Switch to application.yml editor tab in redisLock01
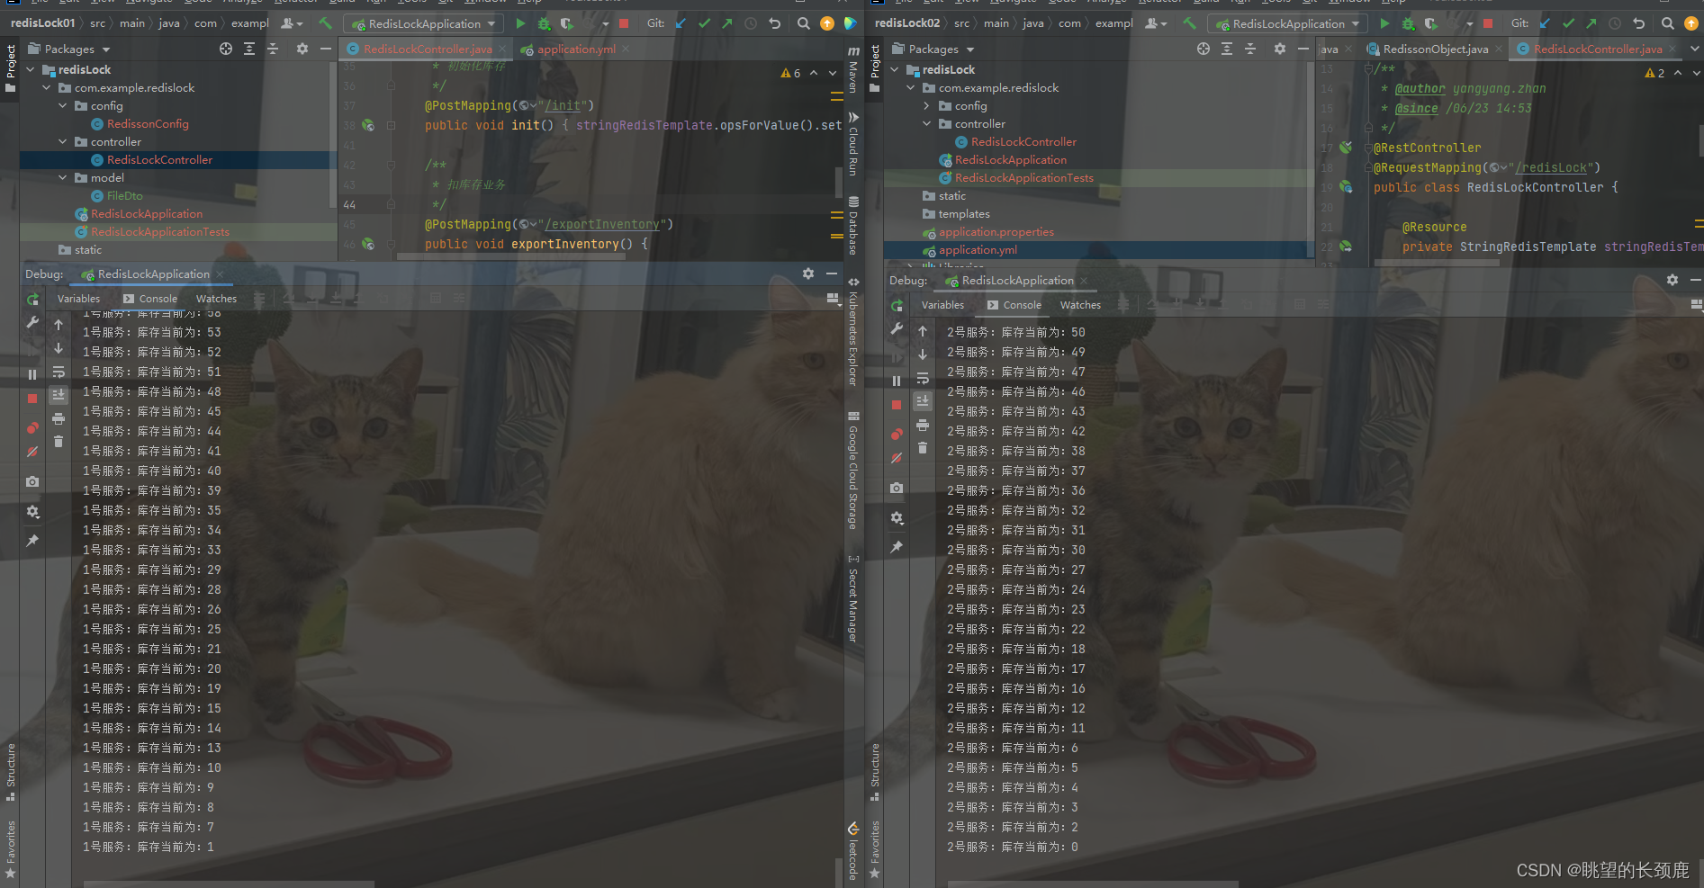Viewport: 1704px width, 888px height. [x=577, y=49]
